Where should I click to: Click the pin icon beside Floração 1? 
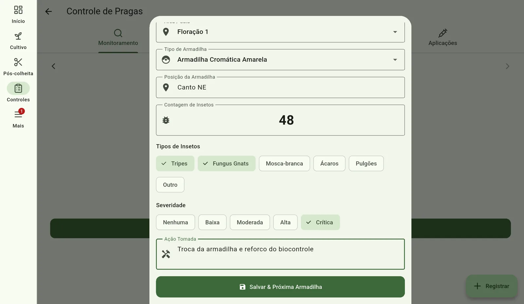point(166,32)
